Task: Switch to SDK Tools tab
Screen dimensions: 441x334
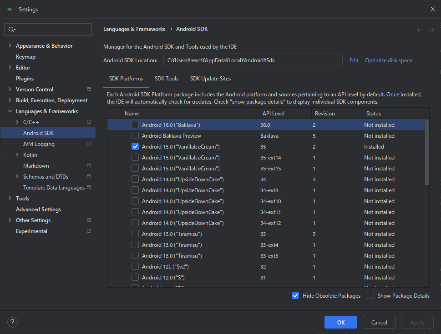Action: 167,79
